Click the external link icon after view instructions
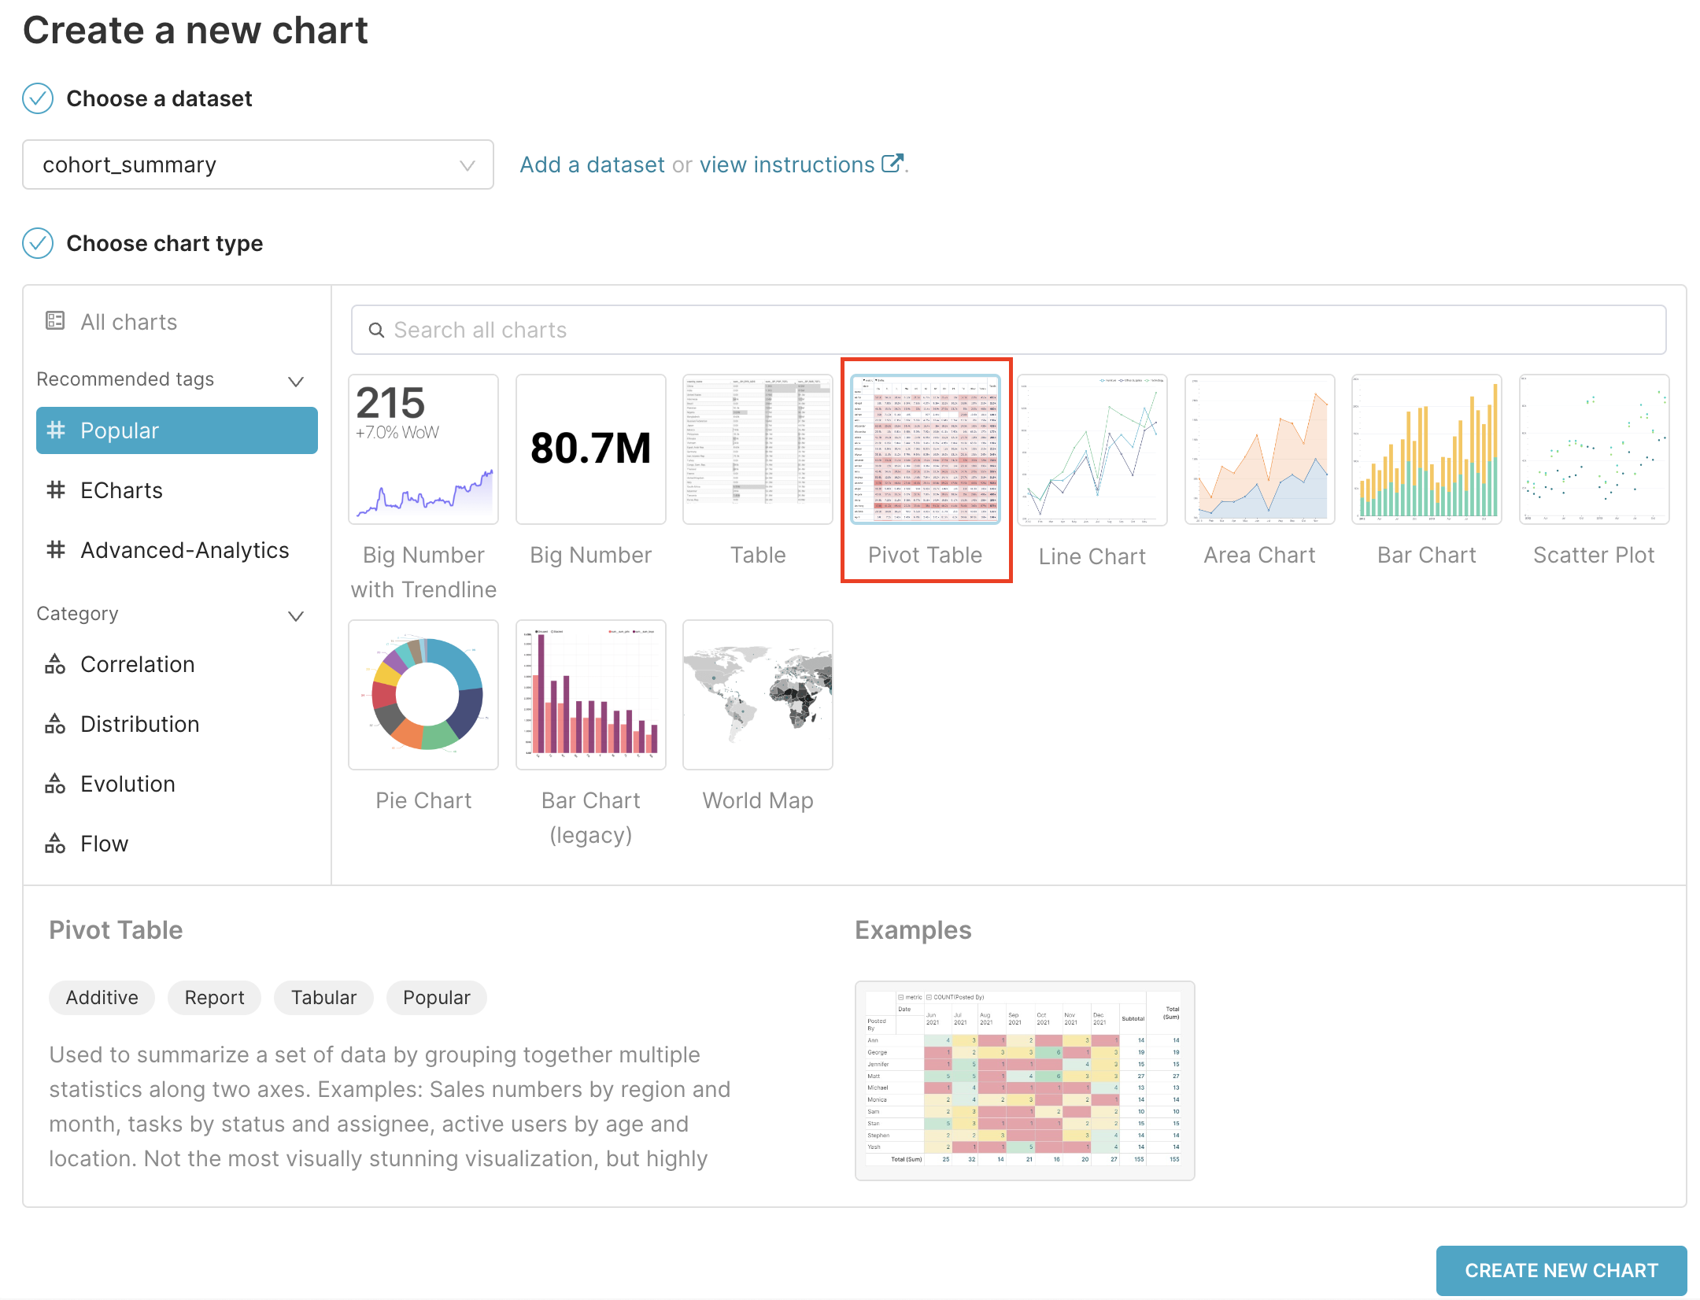The width and height of the screenshot is (1700, 1300). tap(892, 164)
